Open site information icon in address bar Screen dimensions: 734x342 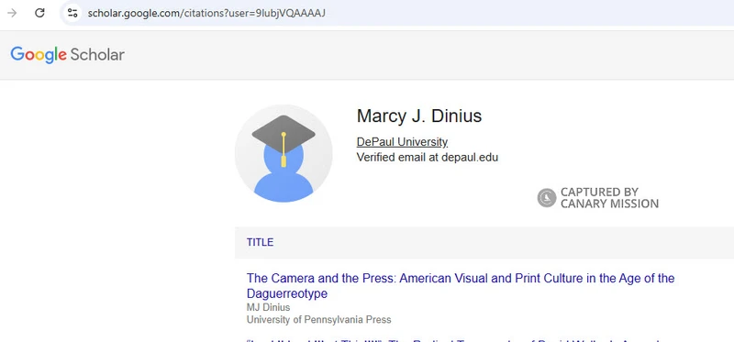tap(72, 13)
